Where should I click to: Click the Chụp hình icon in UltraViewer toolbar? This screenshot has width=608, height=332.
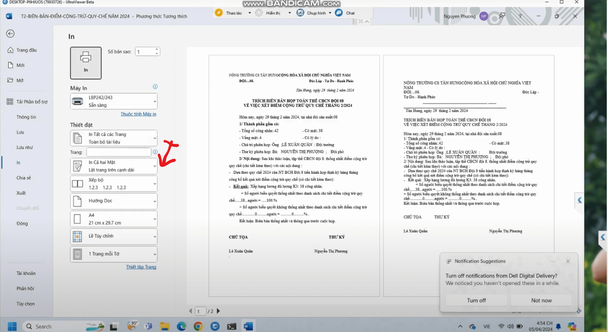click(300, 13)
